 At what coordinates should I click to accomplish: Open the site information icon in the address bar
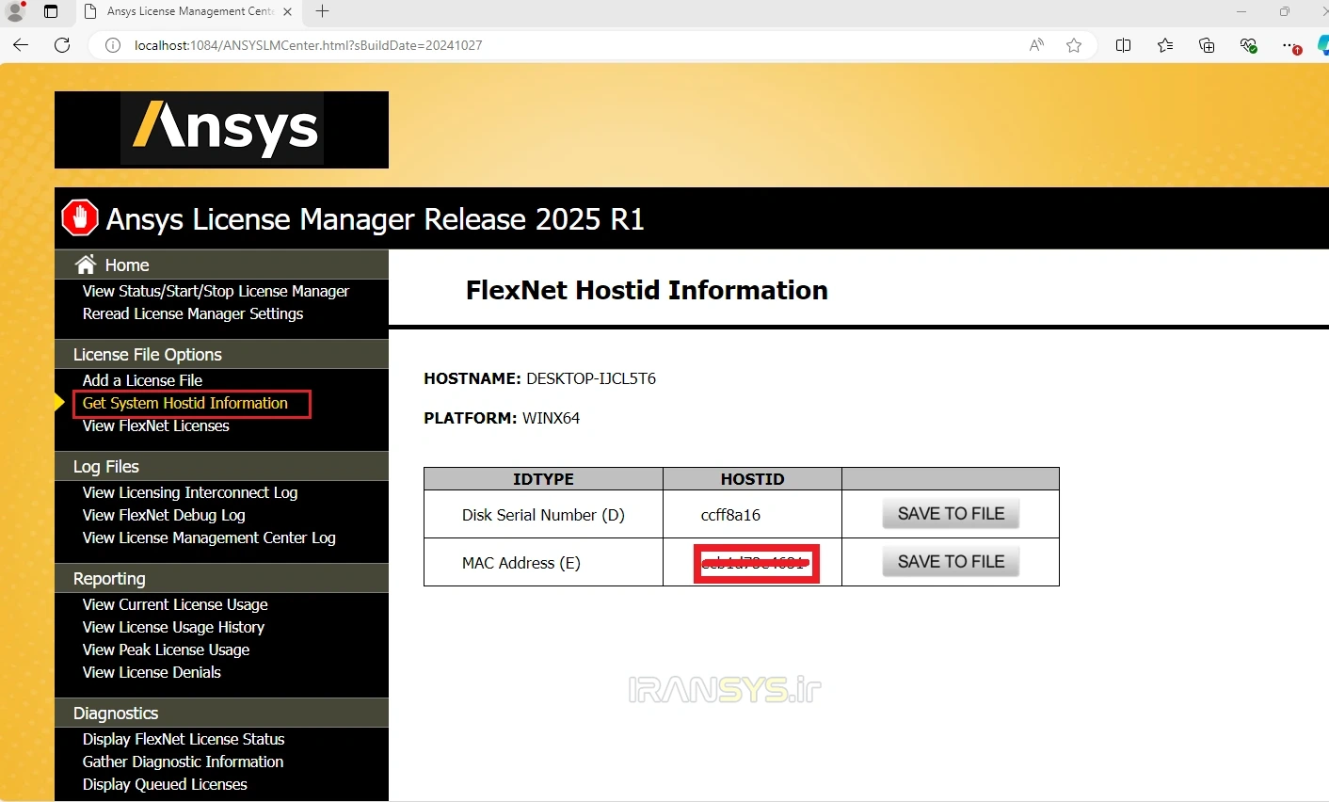113,45
